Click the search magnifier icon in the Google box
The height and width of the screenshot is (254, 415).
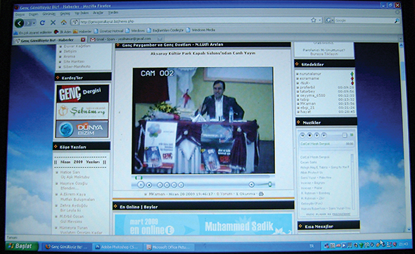pos(397,20)
